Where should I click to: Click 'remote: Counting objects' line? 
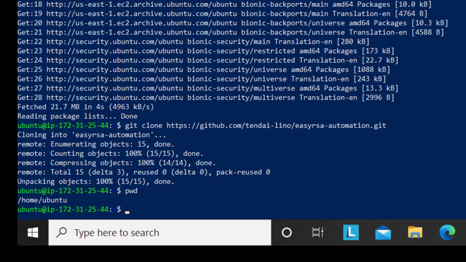[110, 154]
